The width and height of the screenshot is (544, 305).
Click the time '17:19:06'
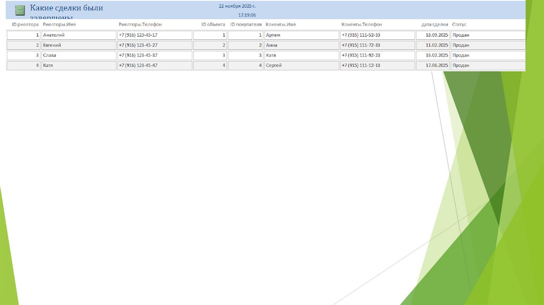point(246,15)
